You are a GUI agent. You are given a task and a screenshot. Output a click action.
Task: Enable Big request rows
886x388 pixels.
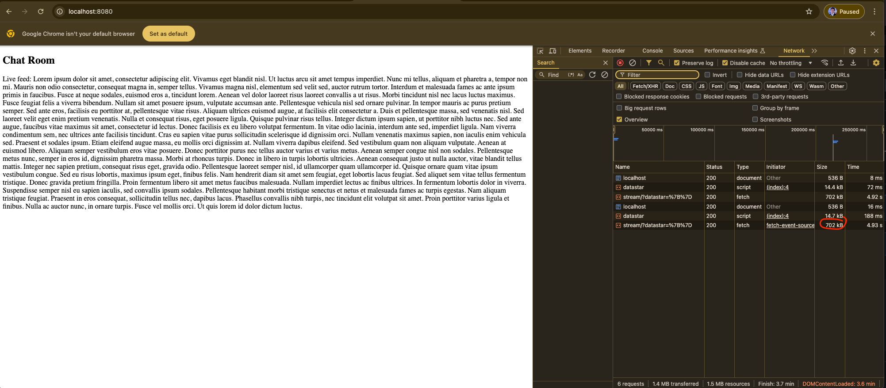pyautogui.click(x=619, y=108)
